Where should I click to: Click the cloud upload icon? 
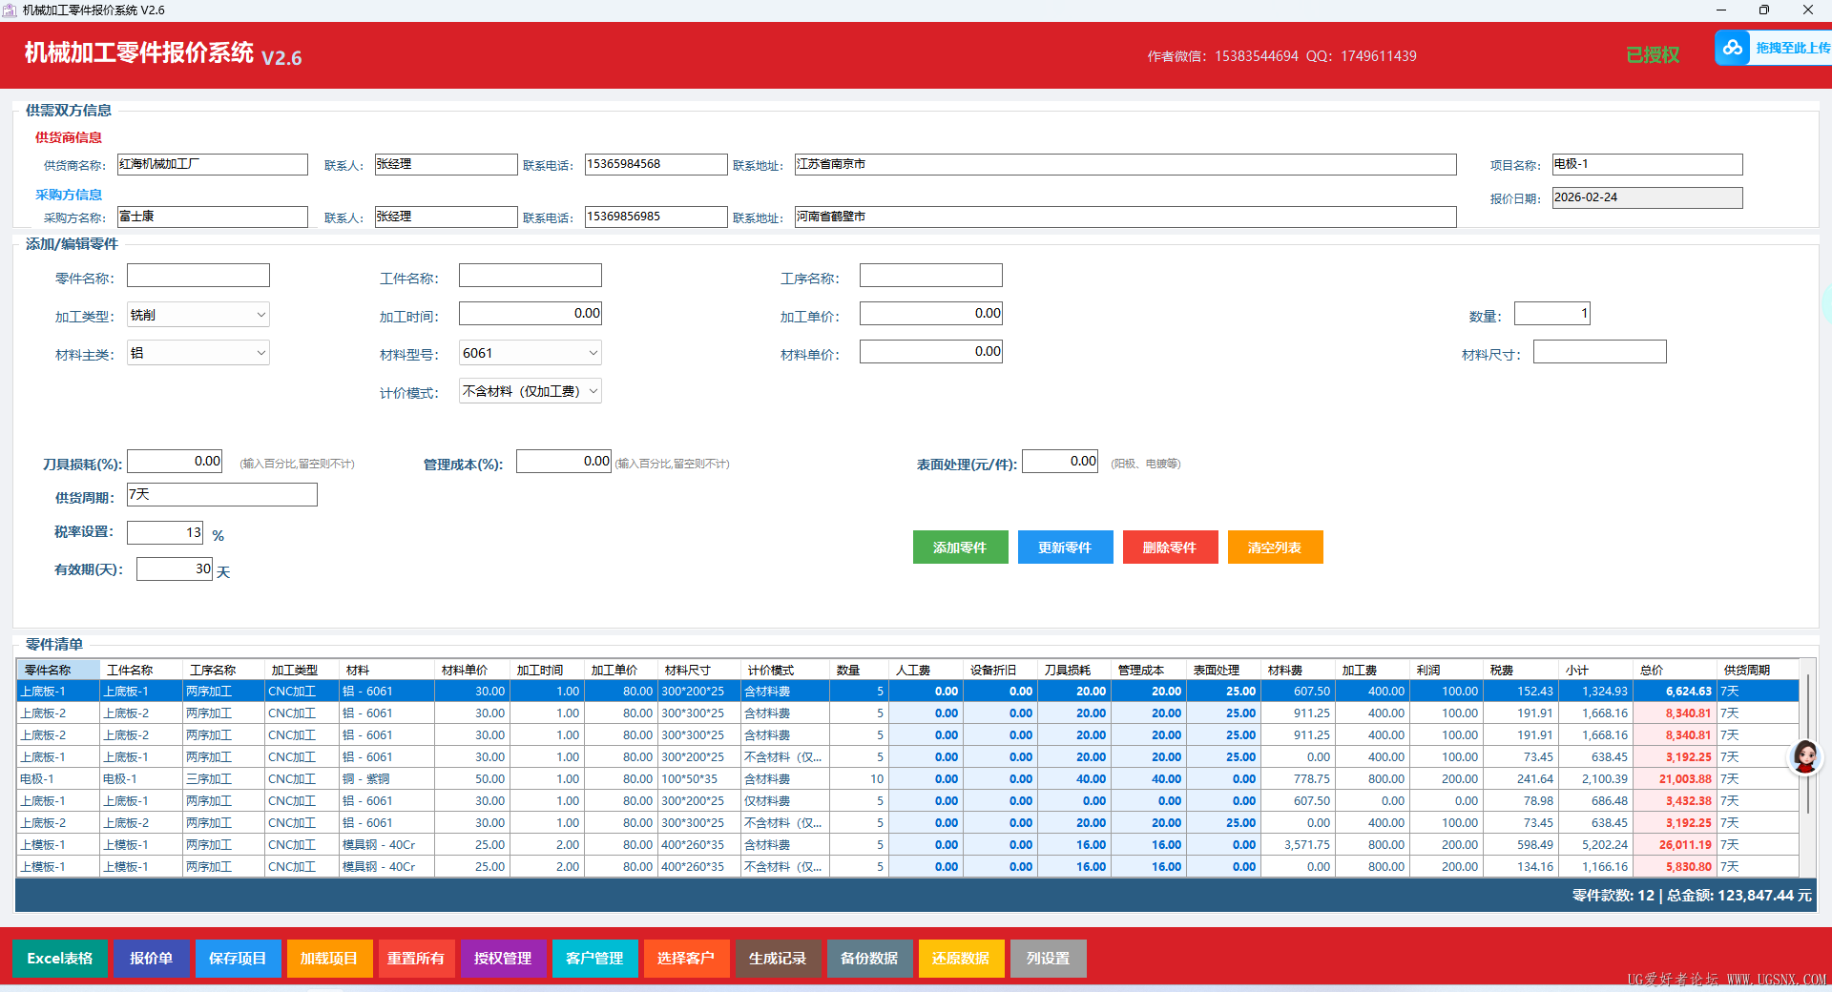click(x=1732, y=48)
